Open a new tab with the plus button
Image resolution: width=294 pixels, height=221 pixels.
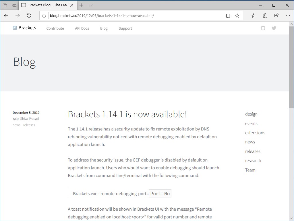click(81, 5)
